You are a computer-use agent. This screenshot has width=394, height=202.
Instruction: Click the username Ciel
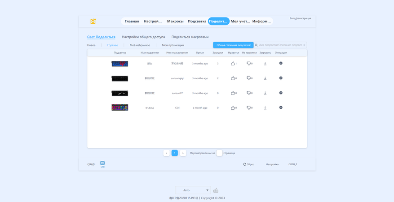coord(177,108)
